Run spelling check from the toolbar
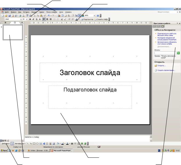181x165 pixels. 27,16
